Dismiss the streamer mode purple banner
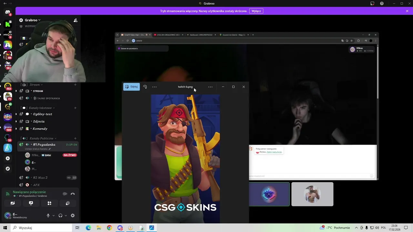The height and width of the screenshot is (232, 413). (x=407, y=11)
